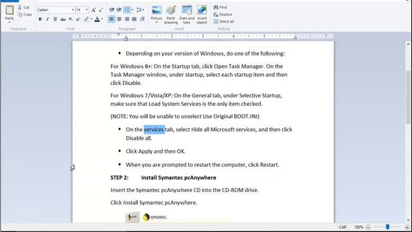The width and height of the screenshot is (412, 232).
Task: Open the Calibri font family dropdown
Action: tap(73, 10)
